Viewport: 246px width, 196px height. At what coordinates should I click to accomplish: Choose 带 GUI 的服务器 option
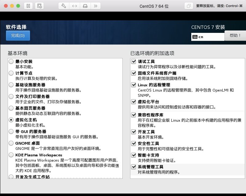(11, 131)
